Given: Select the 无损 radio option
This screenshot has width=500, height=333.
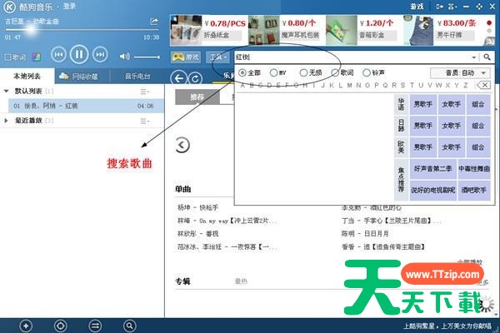Looking at the screenshot, I should click(311, 73).
